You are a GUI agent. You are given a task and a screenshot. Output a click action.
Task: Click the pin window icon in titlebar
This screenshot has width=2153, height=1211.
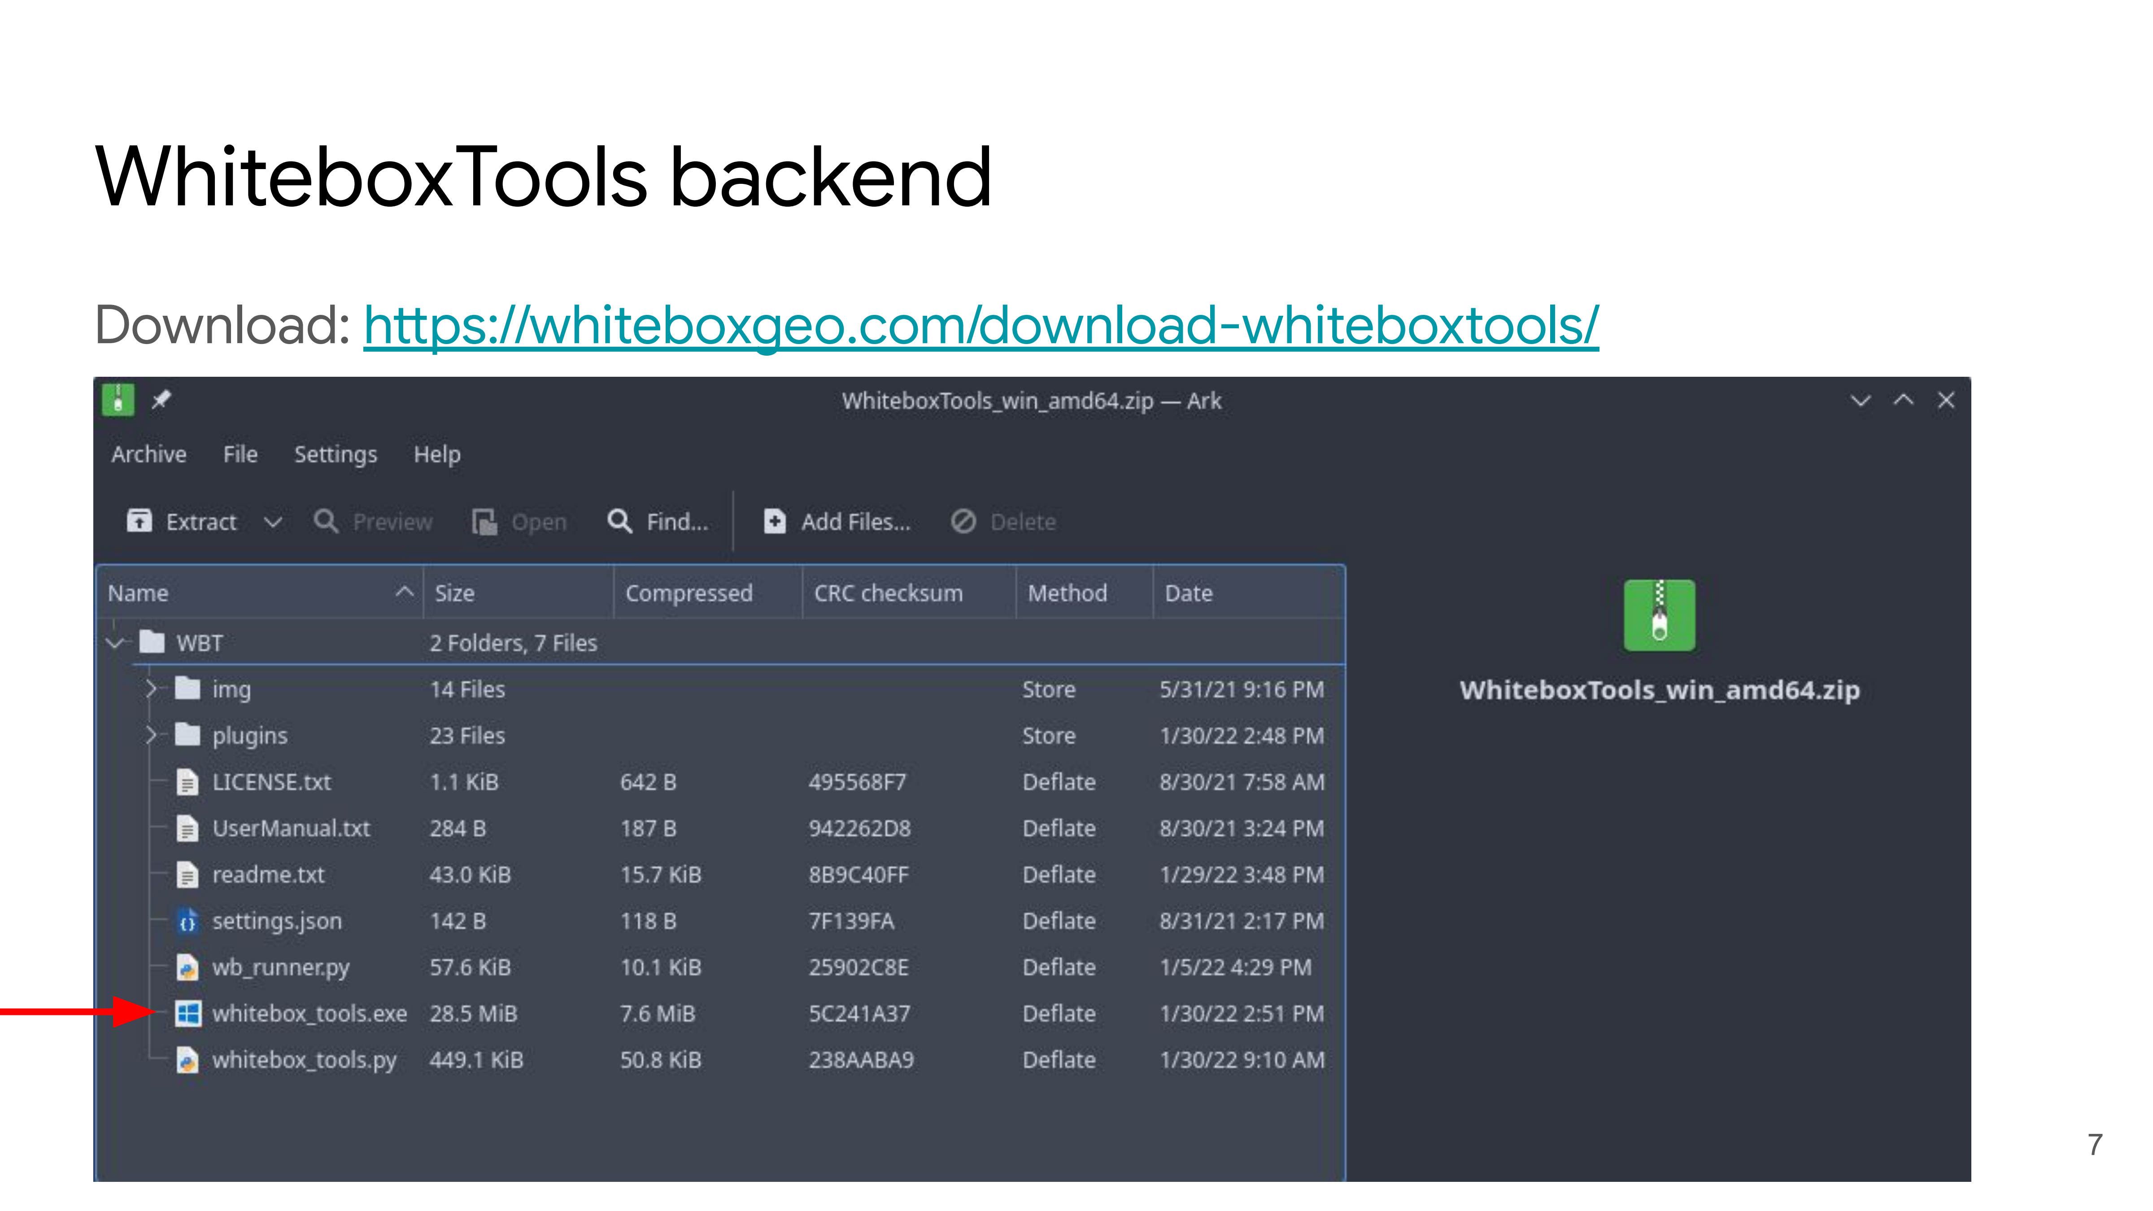(x=161, y=401)
